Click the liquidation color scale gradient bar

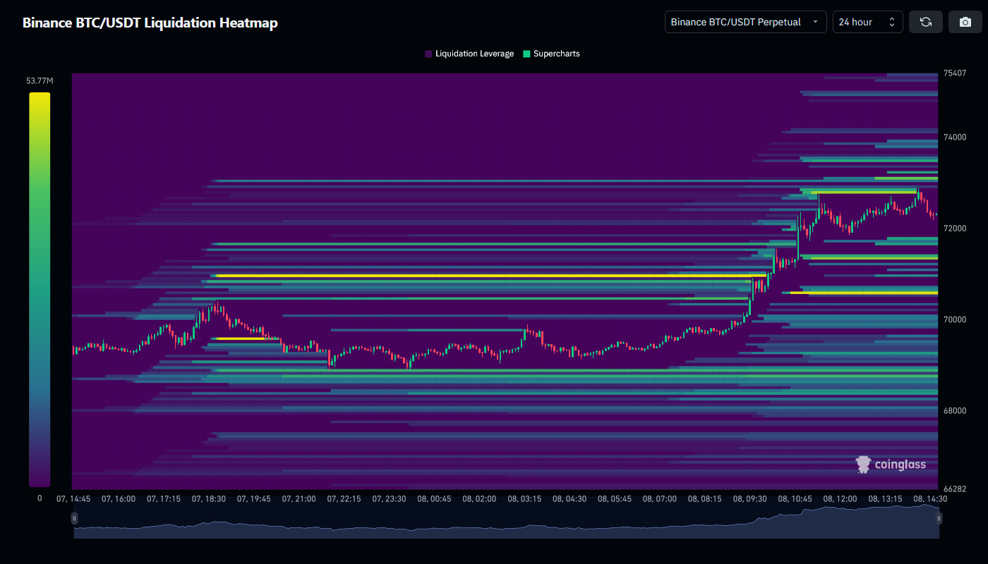point(40,289)
